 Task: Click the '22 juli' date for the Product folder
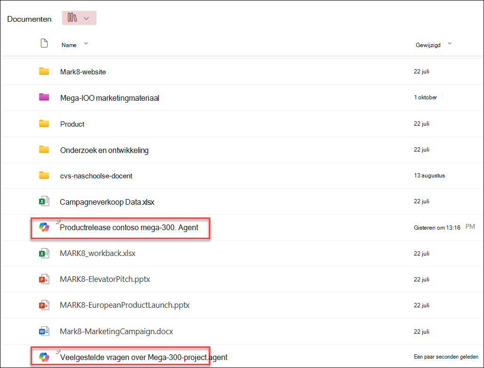(421, 124)
